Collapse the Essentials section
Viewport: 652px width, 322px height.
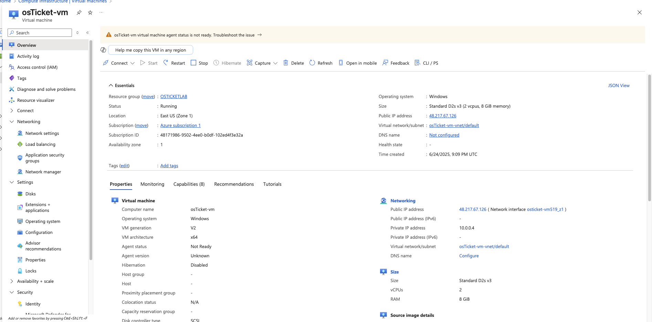point(122,85)
